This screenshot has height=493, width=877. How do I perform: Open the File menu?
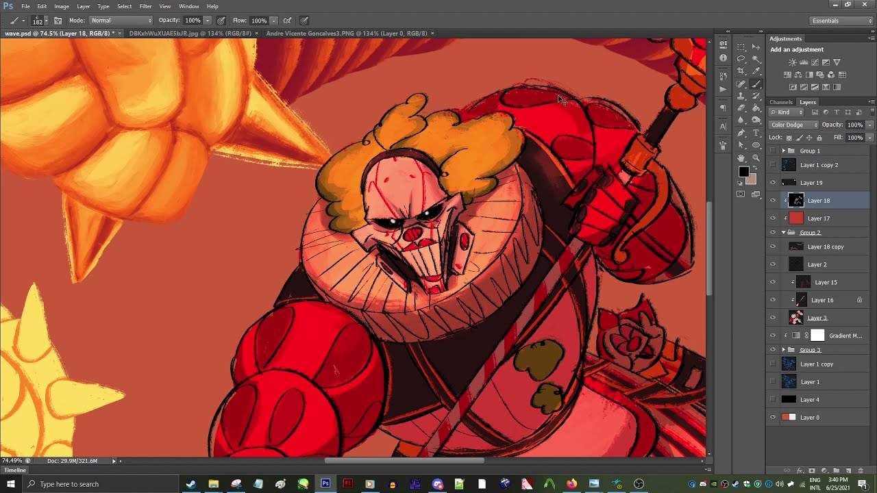point(25,6)
